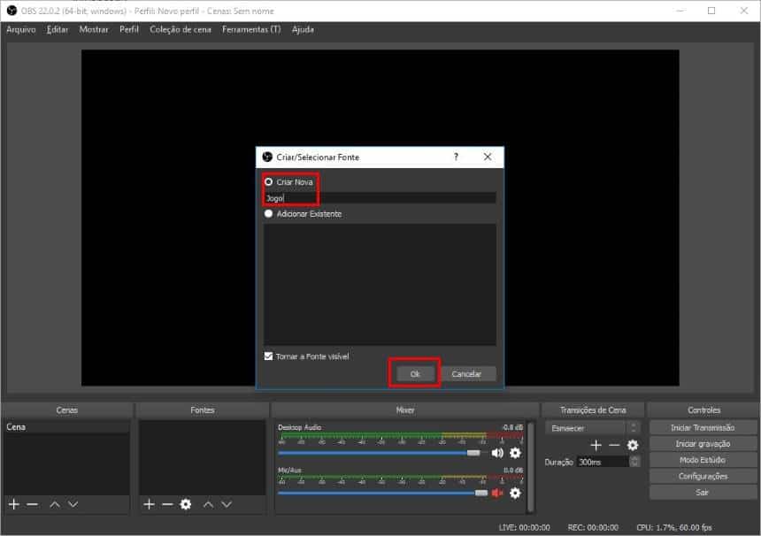Select the Adicionar Existente radio button
The width and height of the screenshot is (761, 536).
pos(268,214)
